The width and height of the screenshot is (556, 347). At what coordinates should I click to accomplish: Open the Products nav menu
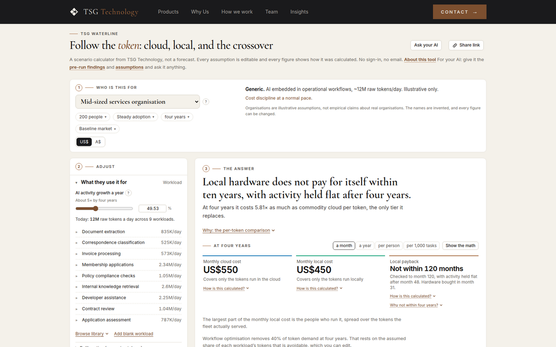coord(168,12)
